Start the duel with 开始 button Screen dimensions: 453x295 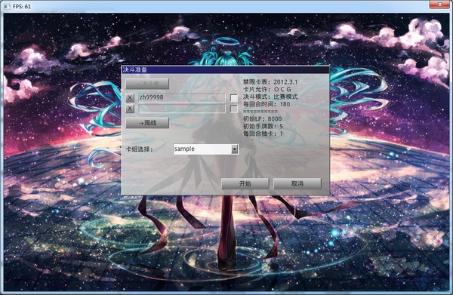click(245, 183)
